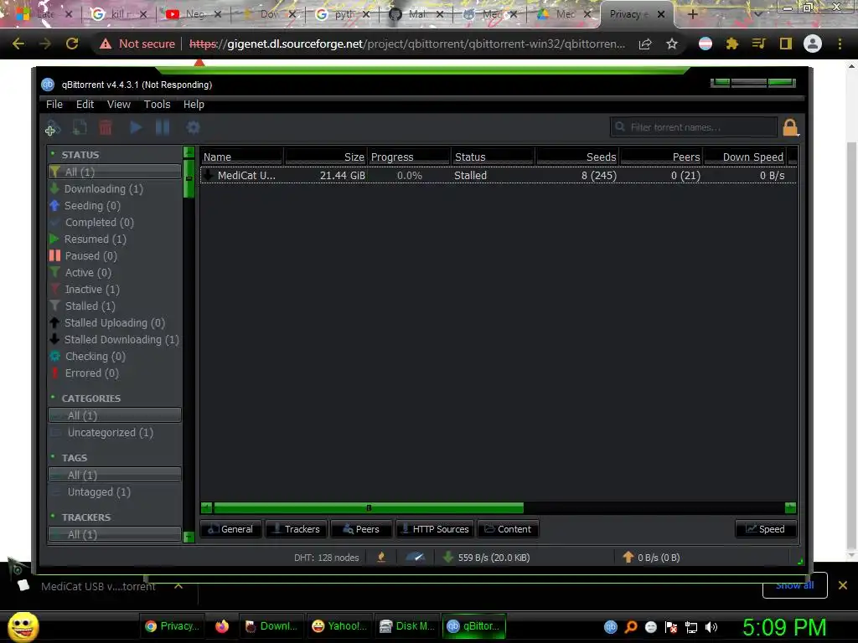Filter by Stalled Uploading (0)
The width and height of the screenshot is (858, 643).
click(114, 322)
